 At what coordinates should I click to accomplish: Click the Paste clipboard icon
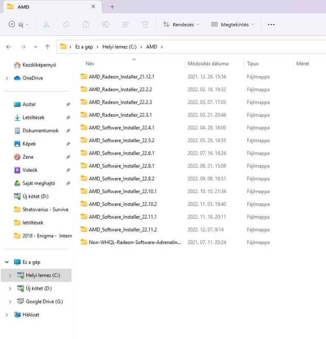86,25
